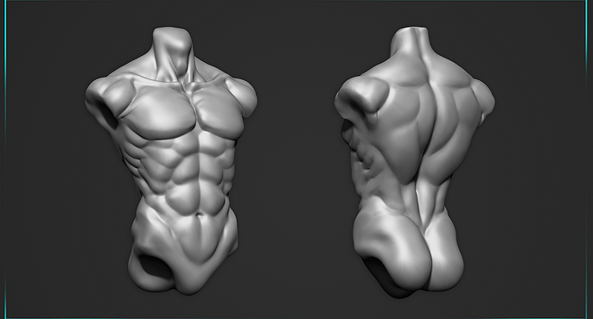Select the back-view torso sculpt

415,162
